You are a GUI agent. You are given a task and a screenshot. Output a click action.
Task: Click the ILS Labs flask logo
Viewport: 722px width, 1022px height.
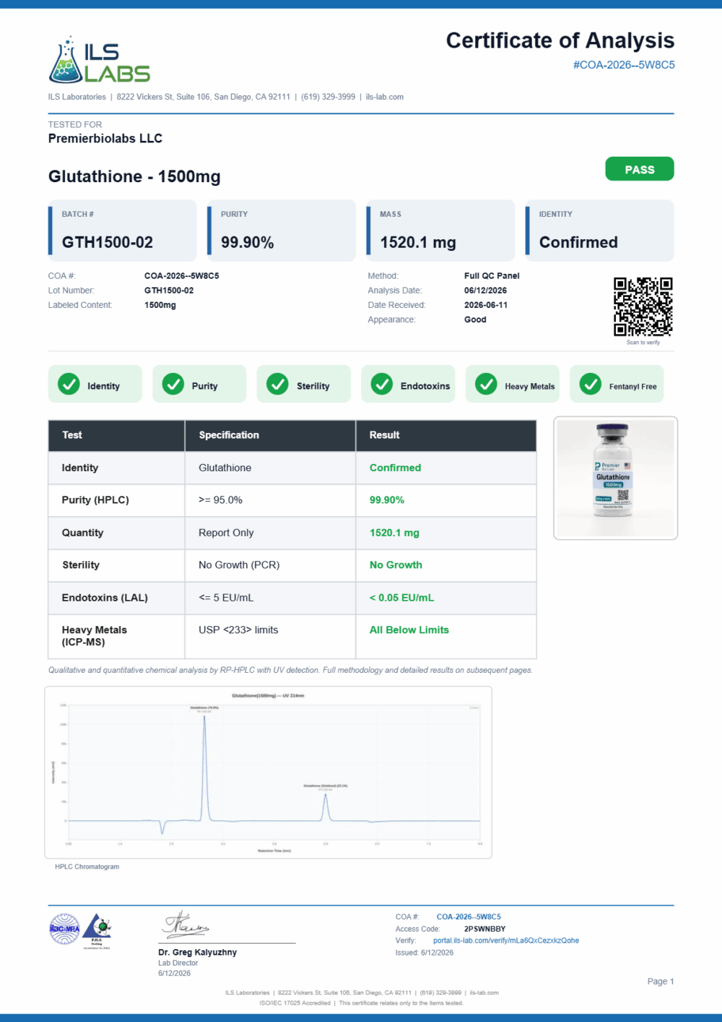tap(99, 60)
